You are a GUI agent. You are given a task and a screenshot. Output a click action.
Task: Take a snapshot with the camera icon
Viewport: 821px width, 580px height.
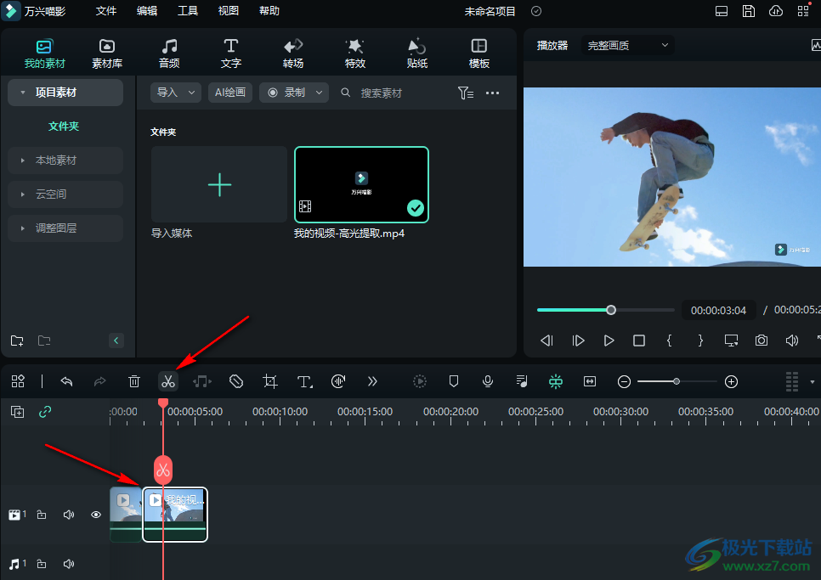click(x=762, y=341)
